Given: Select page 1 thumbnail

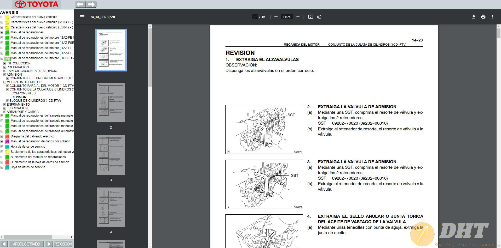Looking at the screenshot, I should (x=111, y=50).
